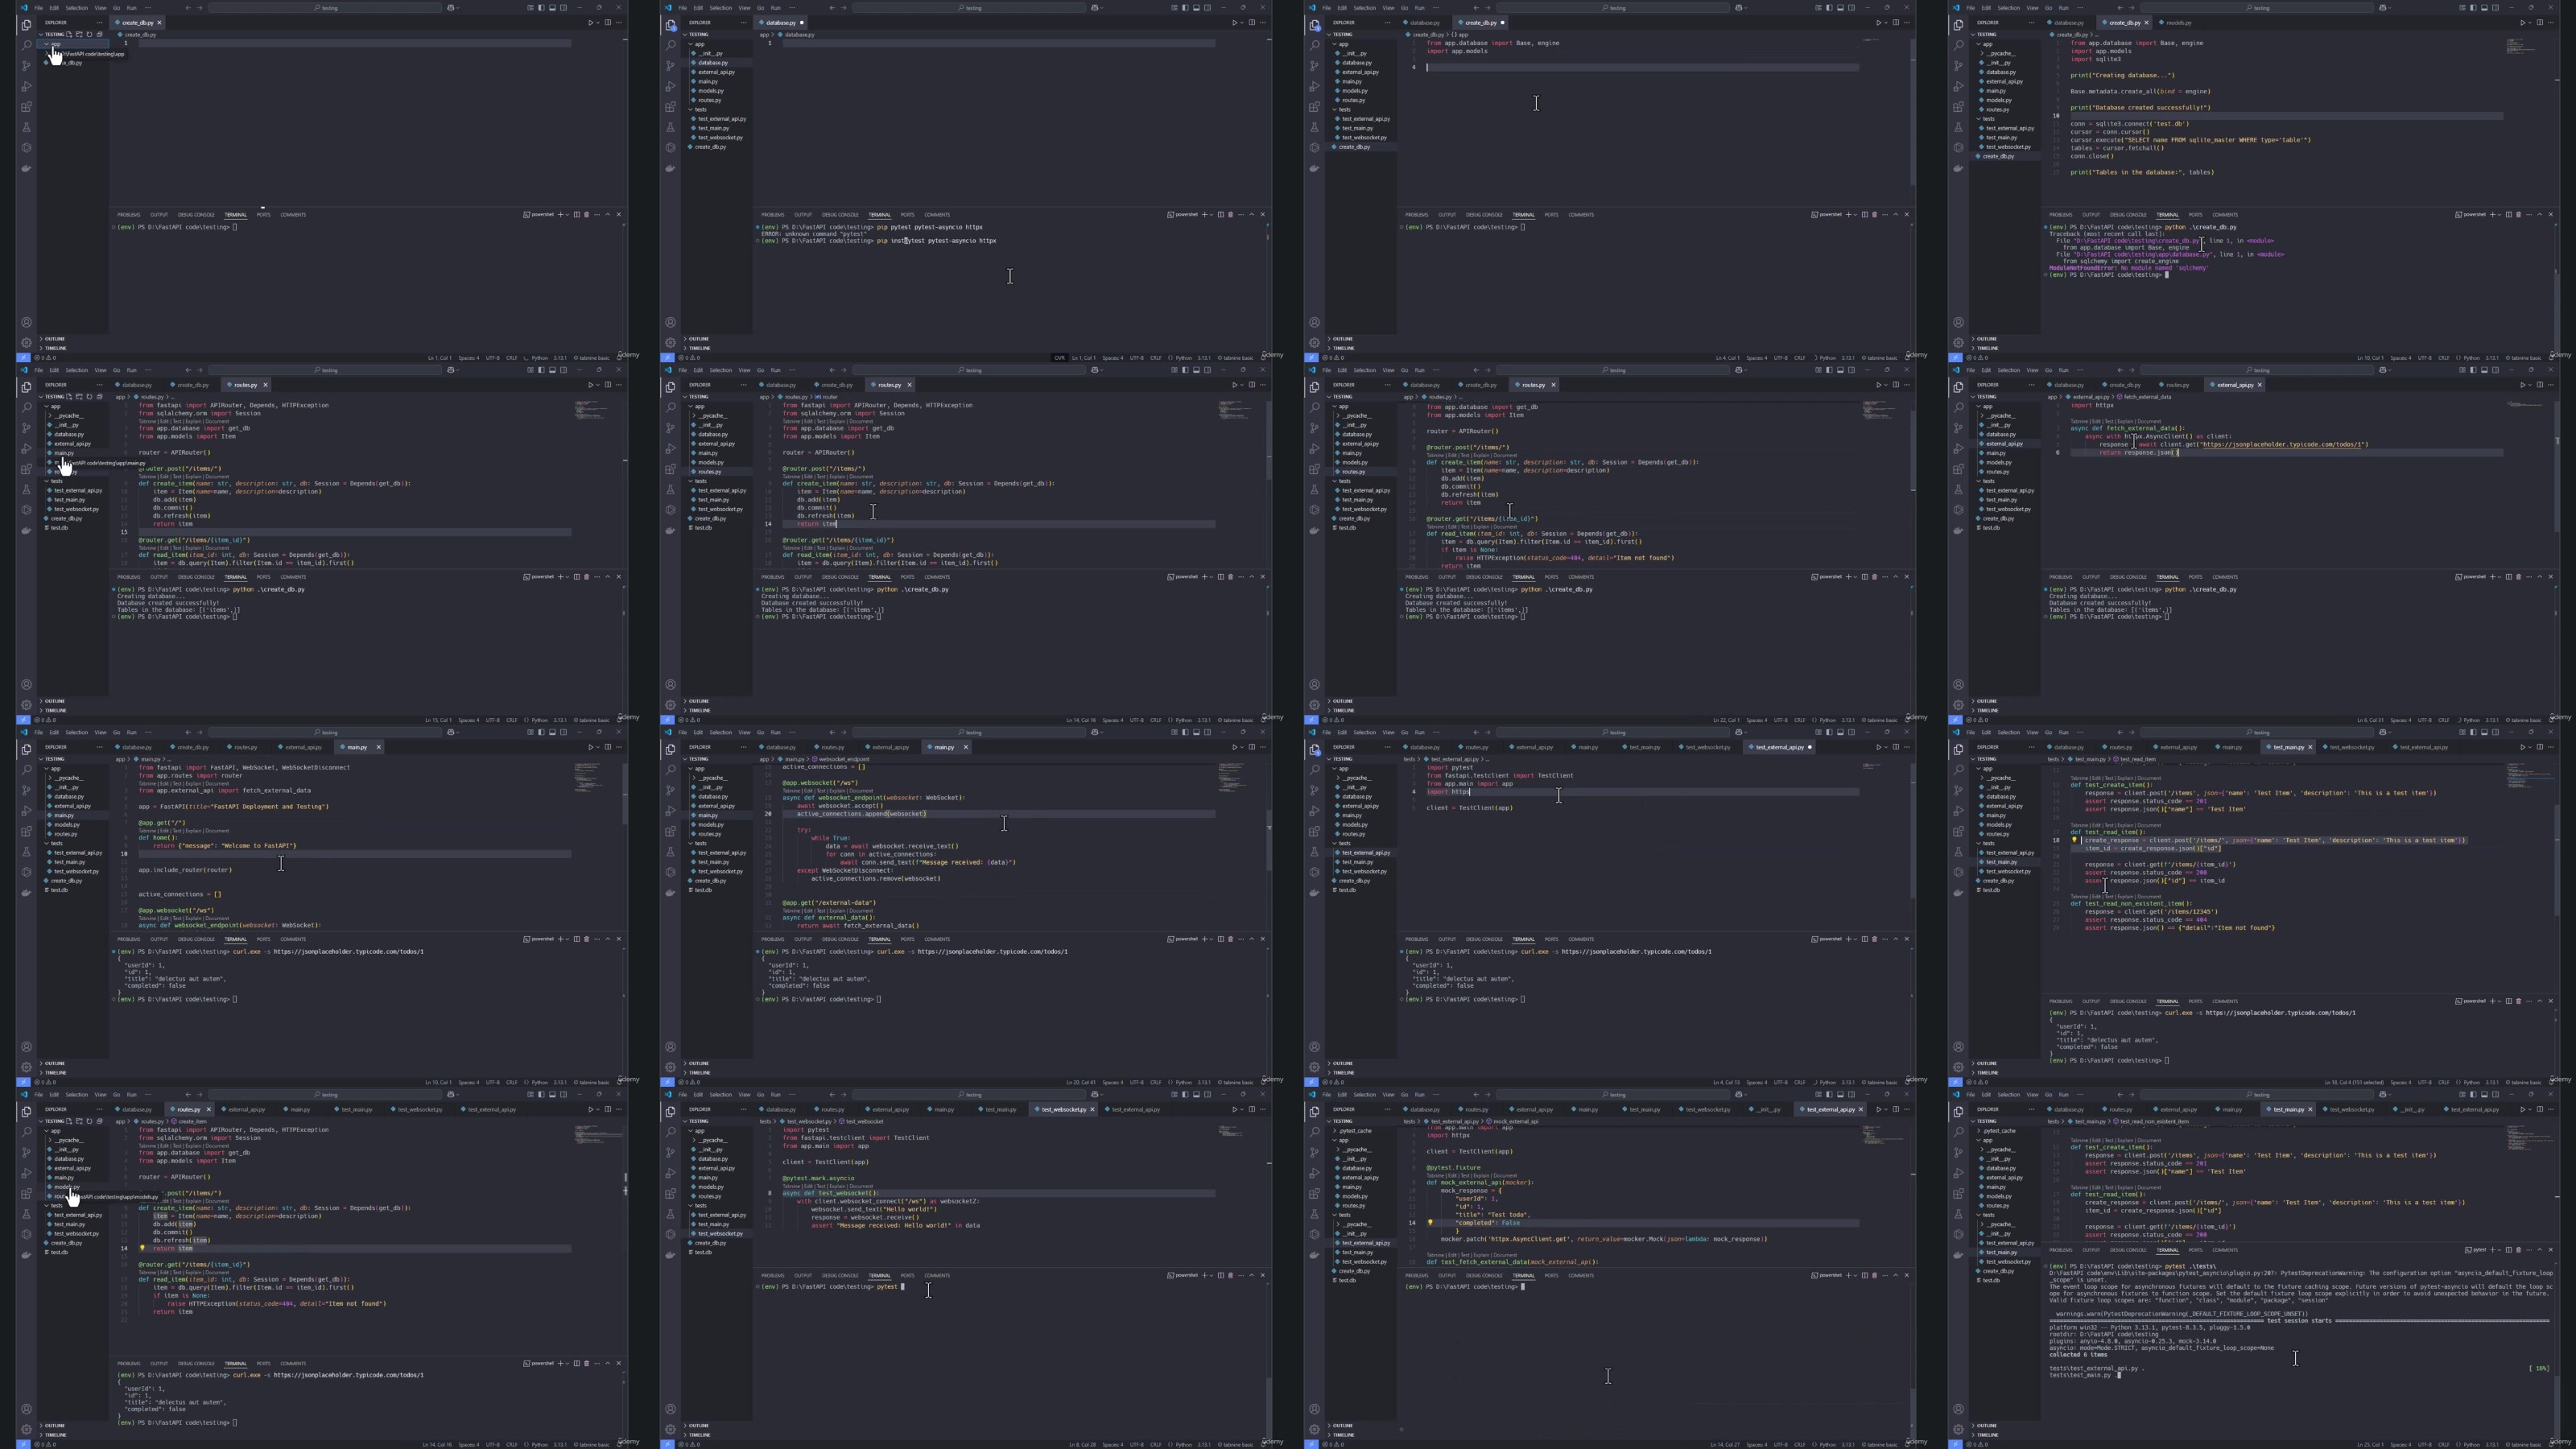The width and height of the screenshot is (2576, 1449).
Task: Click Docker whale icon in active test_websocket.py window
Action: 670,1255
